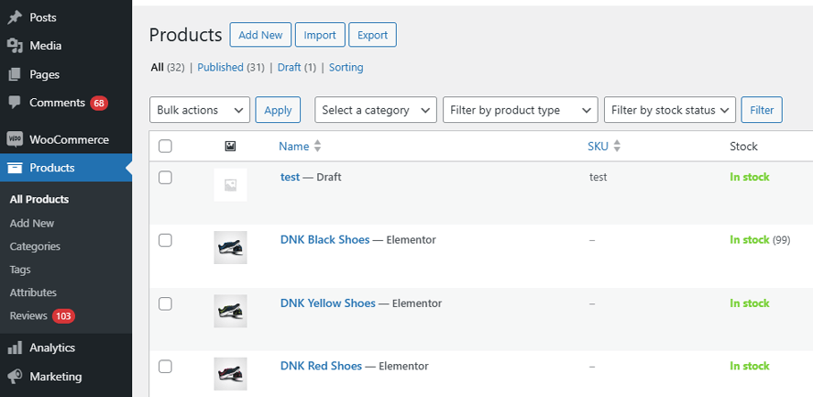Click the Comments speech bubble icon
Image resolution: width=813 pixels, height=397 pixels.
(x=14, y=103)
